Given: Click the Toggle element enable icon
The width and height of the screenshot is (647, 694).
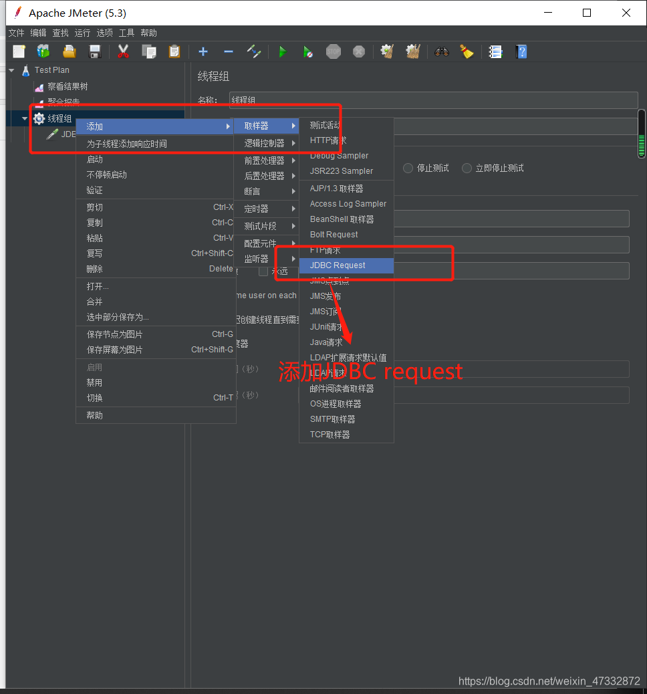Looking at the screenshot, I should [254, 51].
